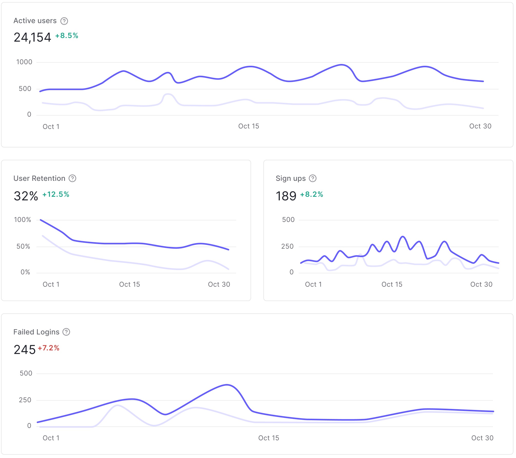Click the +8.2% sign ups change
Image resolution: width=516 pixels, height=458 pixels.
(311, 194)
